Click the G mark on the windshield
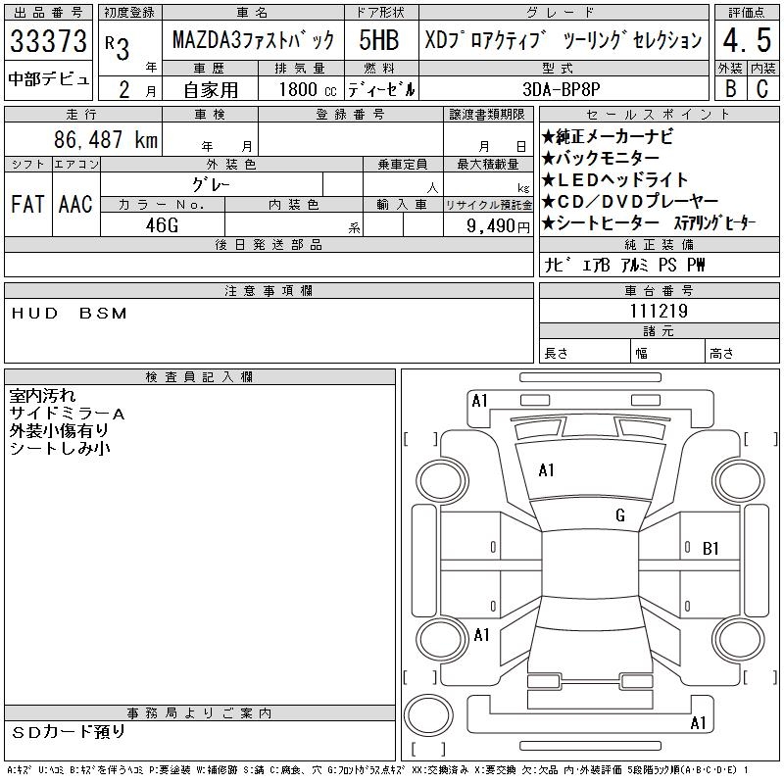This screenshot has width=784, height=784. (619, 515)
